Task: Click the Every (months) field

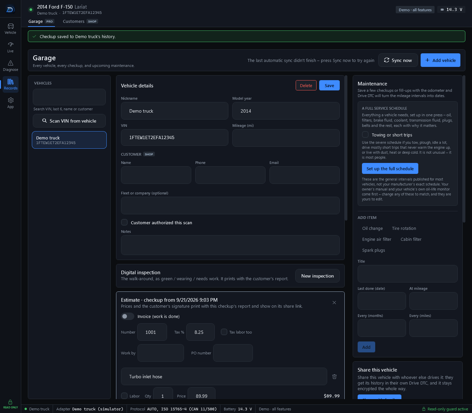Action: [x=382, y=328]
